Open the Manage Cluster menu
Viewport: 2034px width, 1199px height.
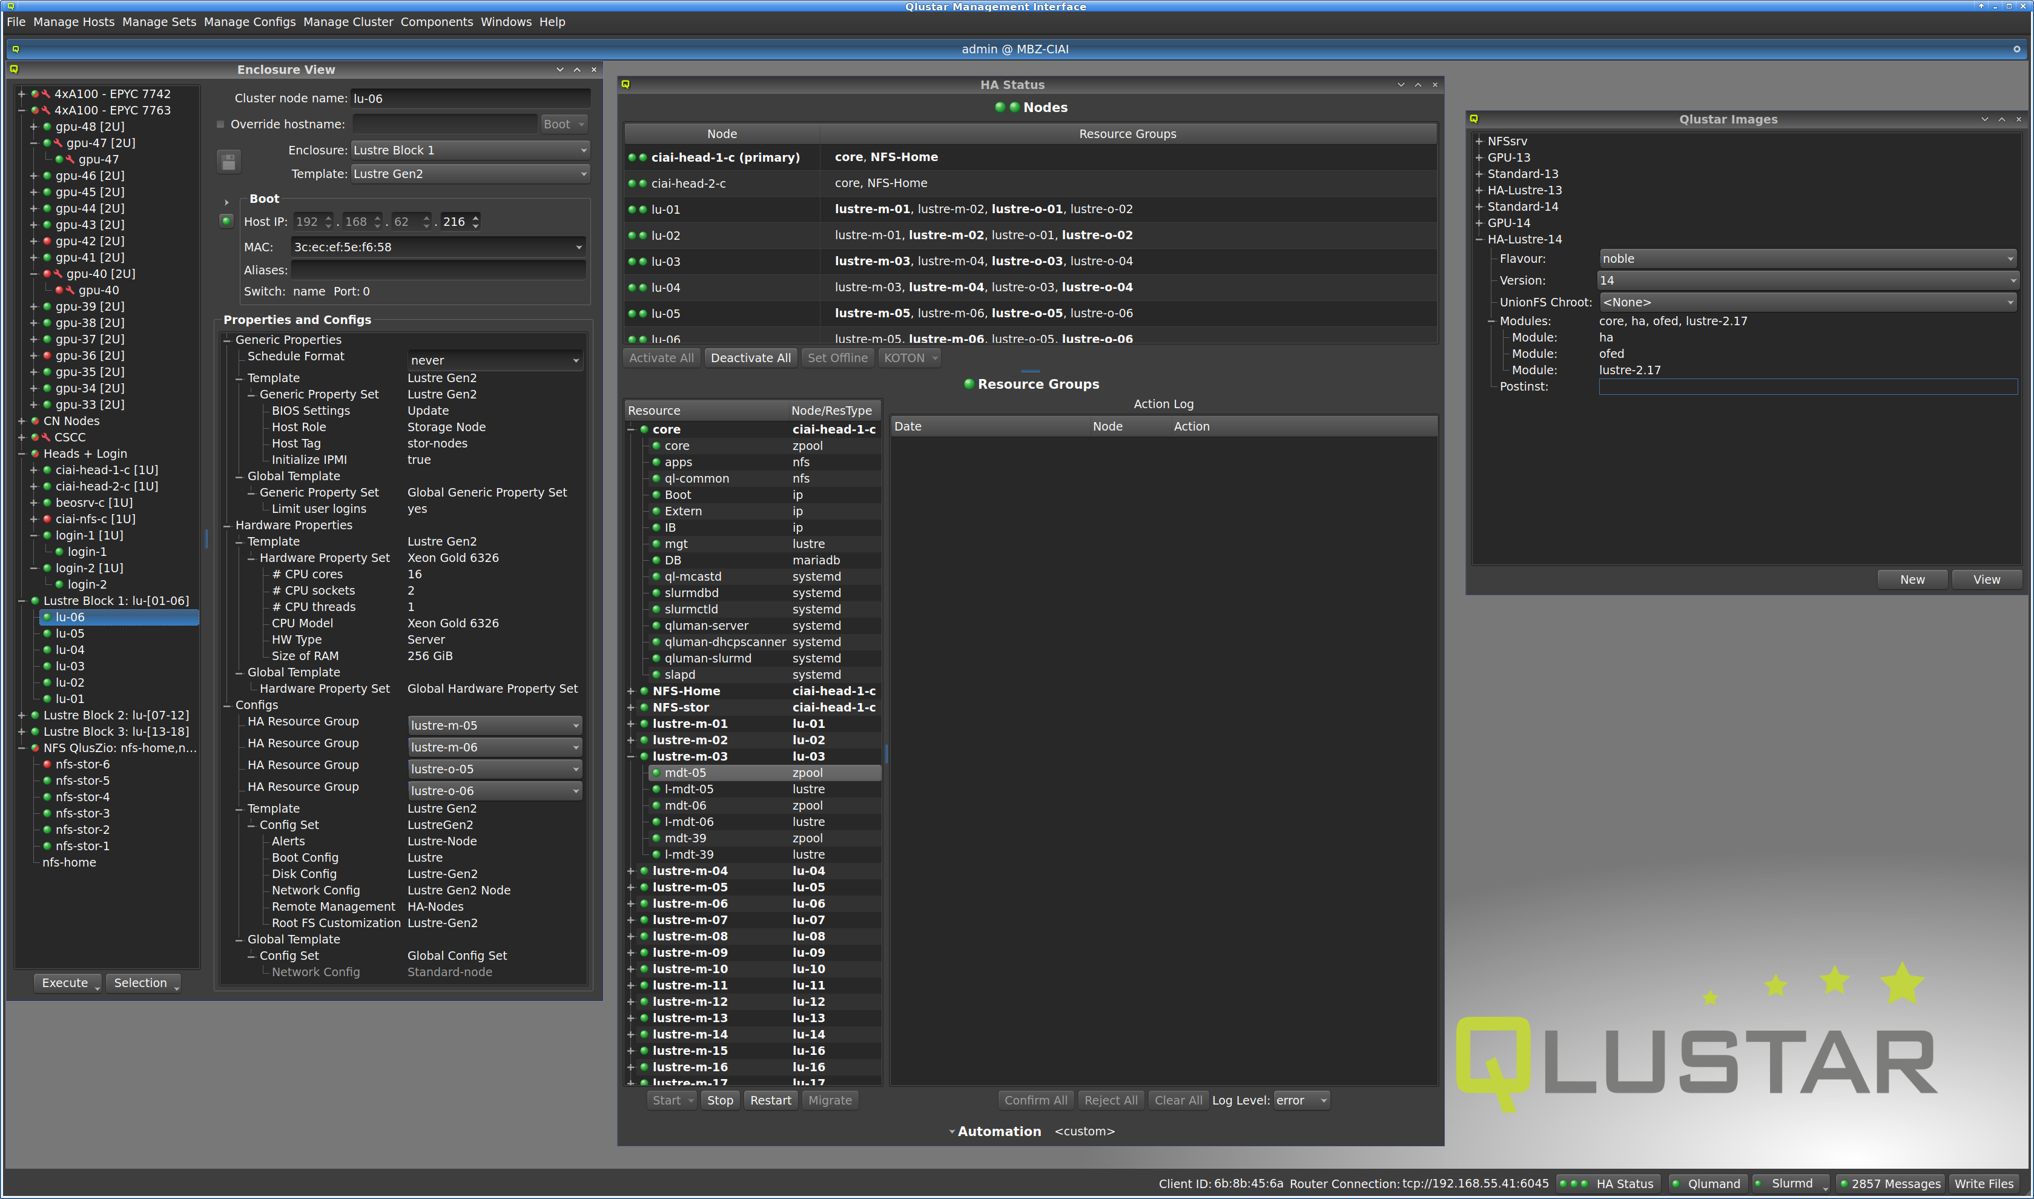[348, 22]
